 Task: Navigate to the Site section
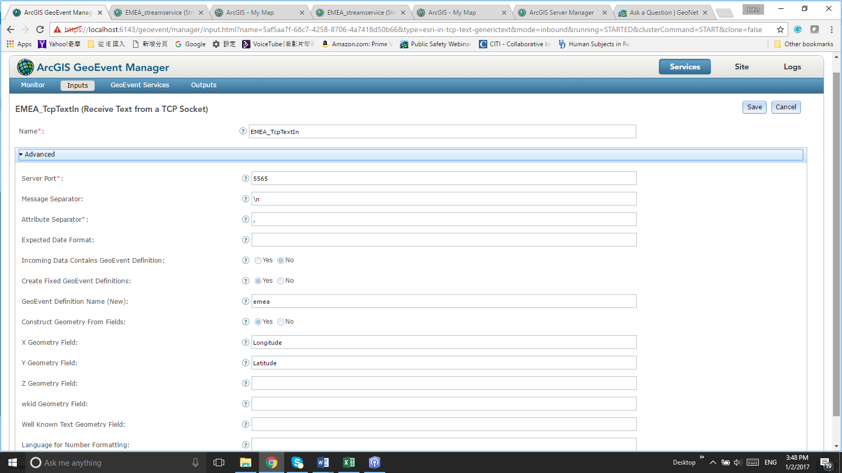point(741,67)
